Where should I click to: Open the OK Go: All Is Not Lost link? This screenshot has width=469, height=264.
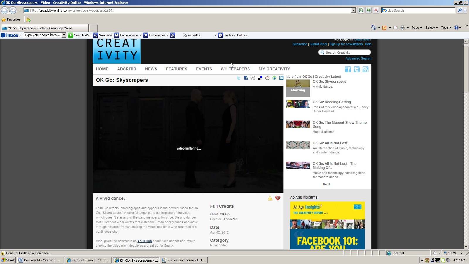[x=330, y=143]
